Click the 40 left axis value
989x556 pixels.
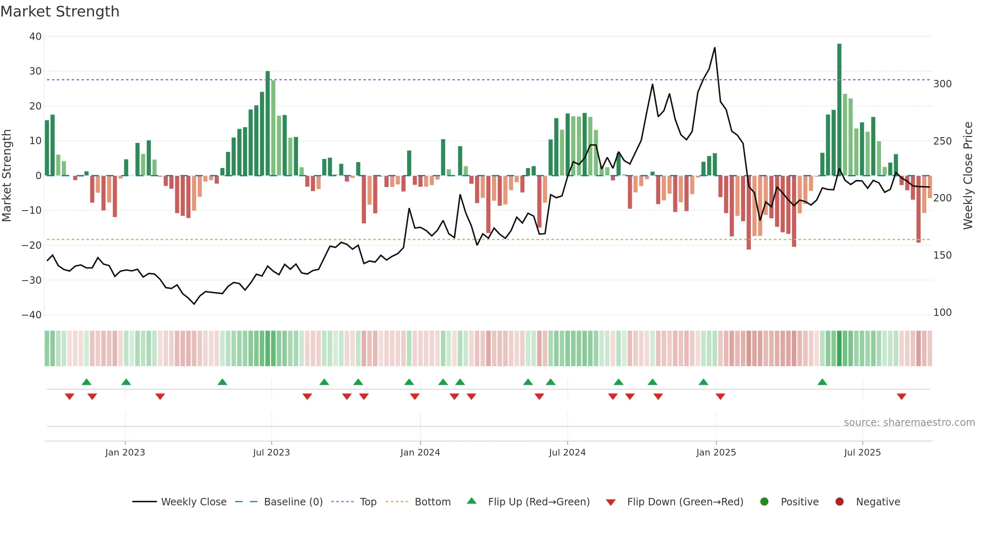35,37
